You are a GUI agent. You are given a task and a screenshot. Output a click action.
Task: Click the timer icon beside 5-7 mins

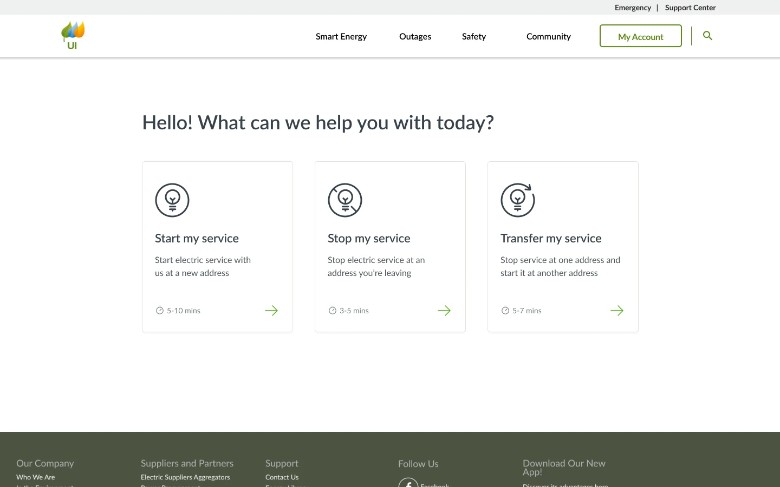coord(505,310)
